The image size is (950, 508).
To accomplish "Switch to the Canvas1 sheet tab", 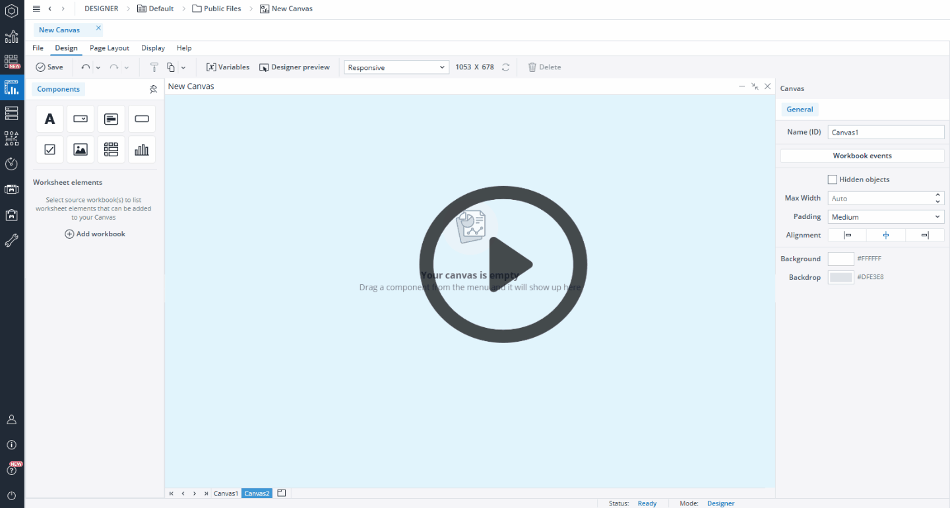I will pyautogui.click(x=226, y=493).
